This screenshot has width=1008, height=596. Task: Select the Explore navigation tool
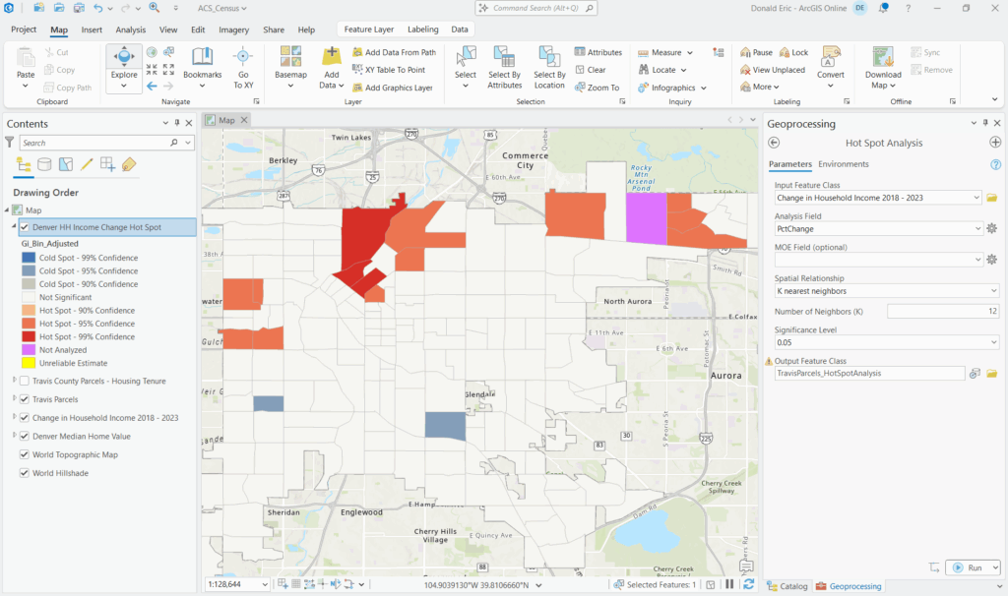click(x=124, y=59)
